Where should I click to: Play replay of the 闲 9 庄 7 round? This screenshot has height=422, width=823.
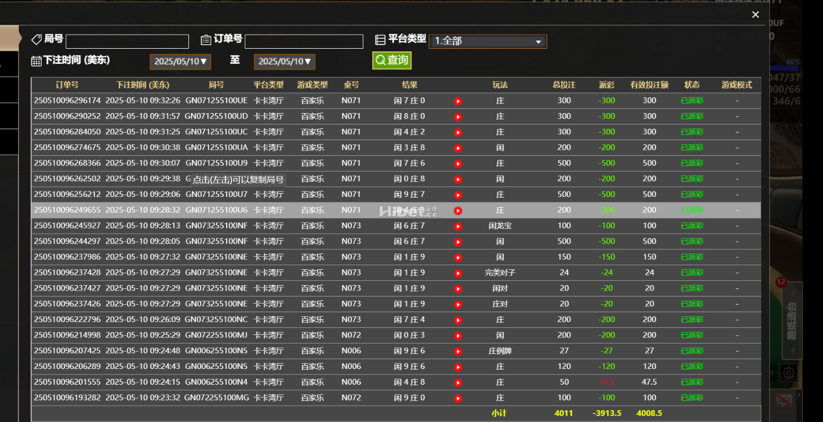458,195
